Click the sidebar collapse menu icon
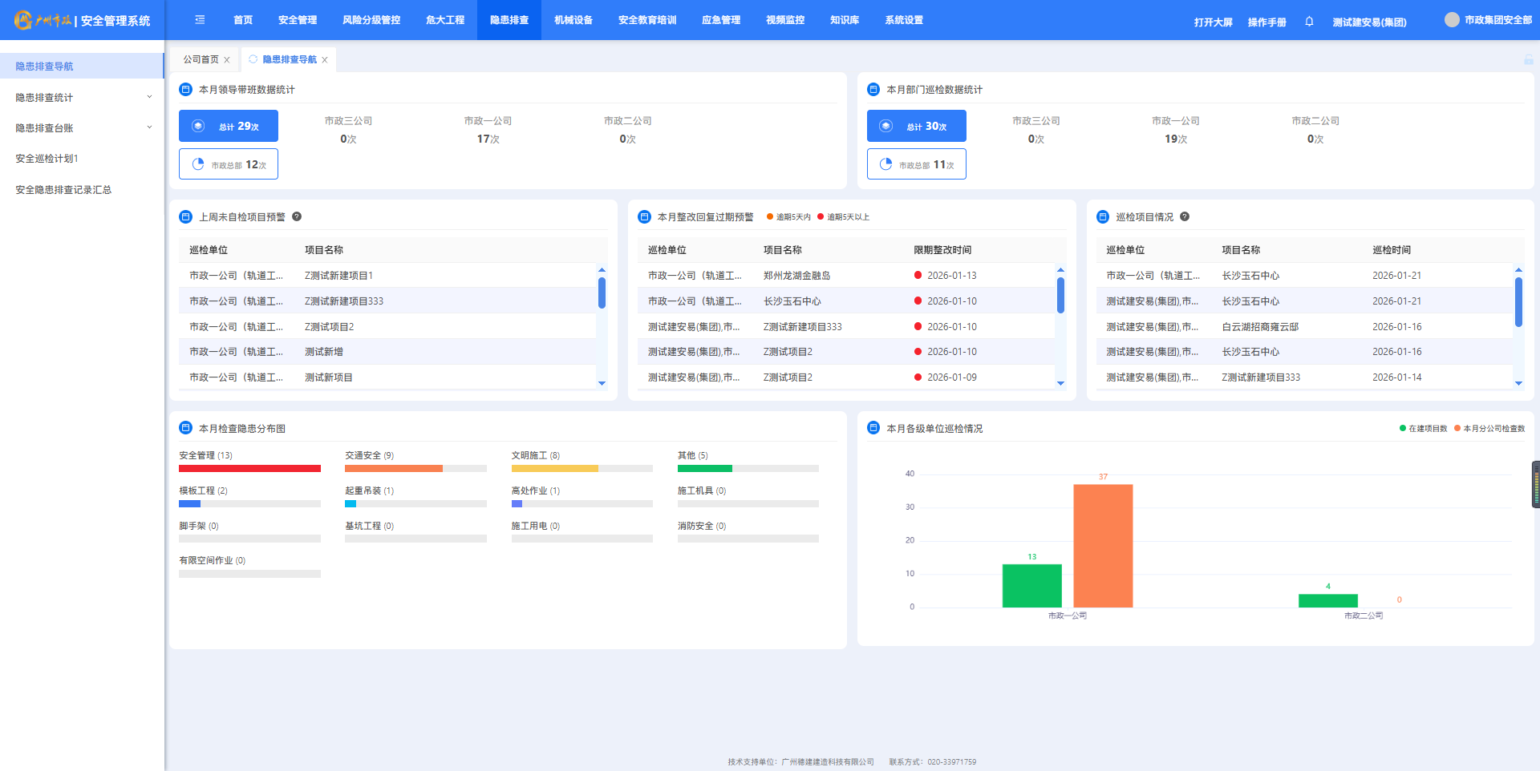 200,20
